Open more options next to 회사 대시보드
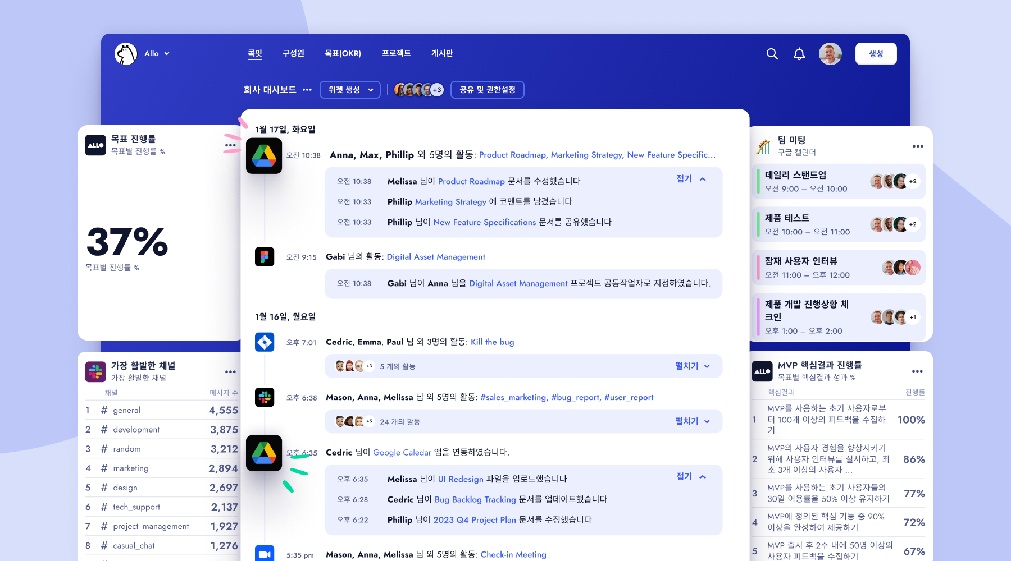The image size is (1011, 561). [x=307, y=90]
